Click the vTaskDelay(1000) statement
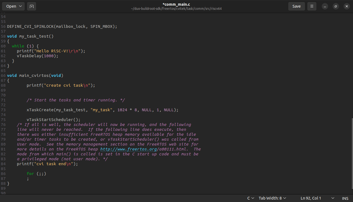This screenshot has height=202, width=353. point(37,56)
